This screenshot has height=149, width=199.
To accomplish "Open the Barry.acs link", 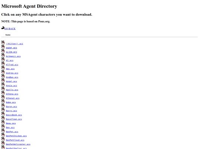I will point(11,111).
